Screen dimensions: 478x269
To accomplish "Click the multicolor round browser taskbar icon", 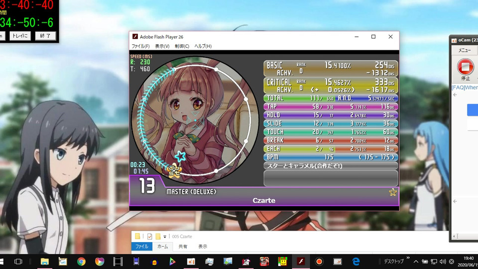I will [100, 262].
